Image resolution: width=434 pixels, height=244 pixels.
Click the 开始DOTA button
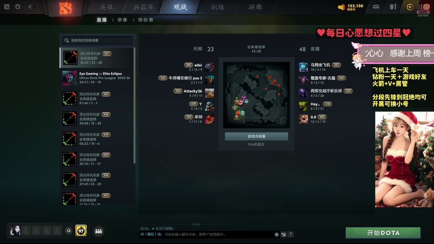click(x=383, y=233)
